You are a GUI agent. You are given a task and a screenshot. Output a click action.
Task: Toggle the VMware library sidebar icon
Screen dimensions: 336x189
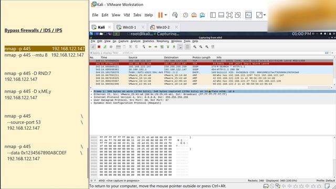(x=213, y=15)
